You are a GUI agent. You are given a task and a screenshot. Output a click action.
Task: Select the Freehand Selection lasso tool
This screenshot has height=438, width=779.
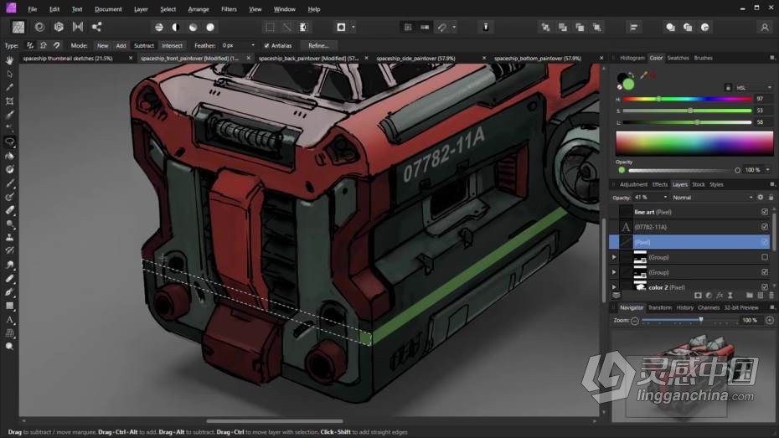[9, 142]
